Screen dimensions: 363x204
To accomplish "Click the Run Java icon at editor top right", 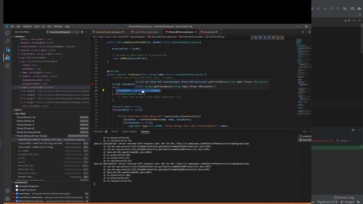I will click(x=302, y=32).
